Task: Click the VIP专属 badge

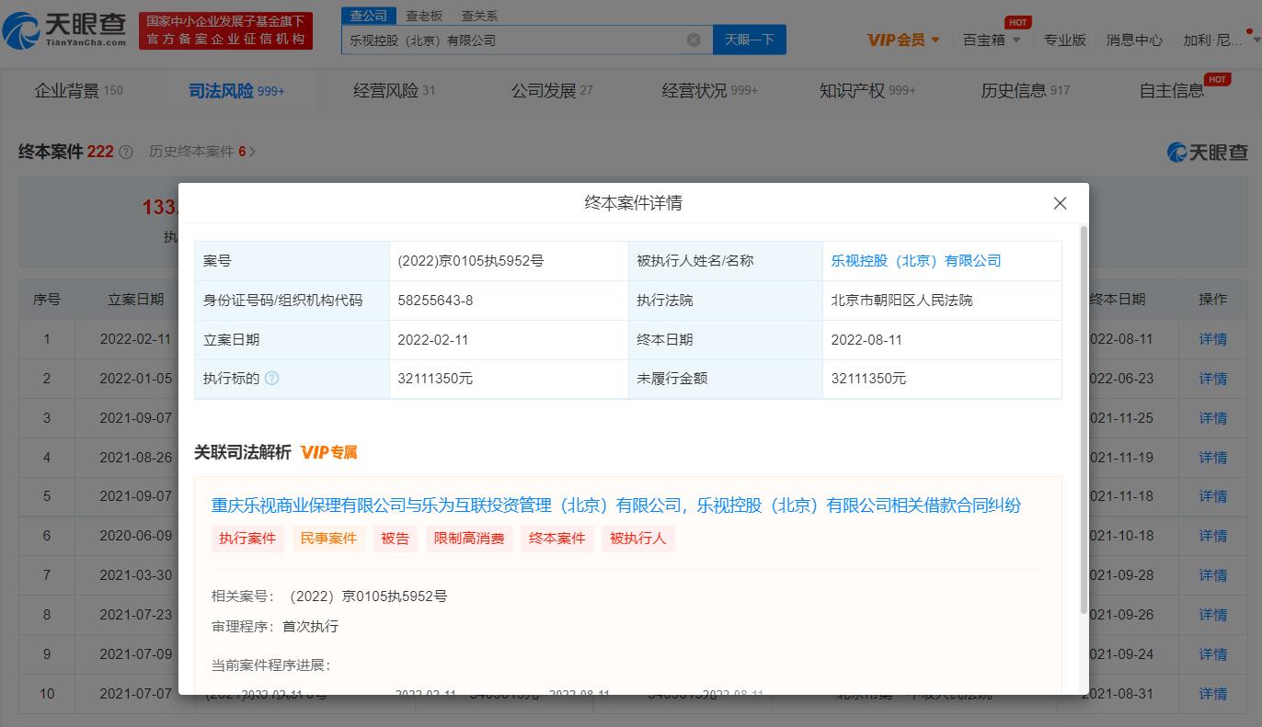Action: 328,452
